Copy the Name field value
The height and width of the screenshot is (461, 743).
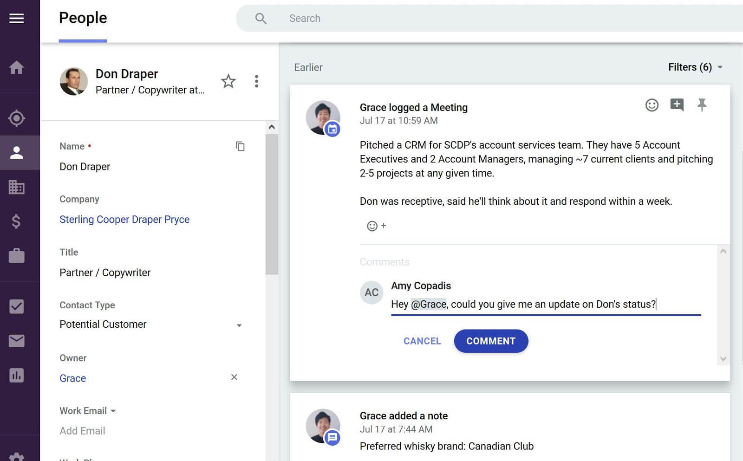click(x=240, y=146)
